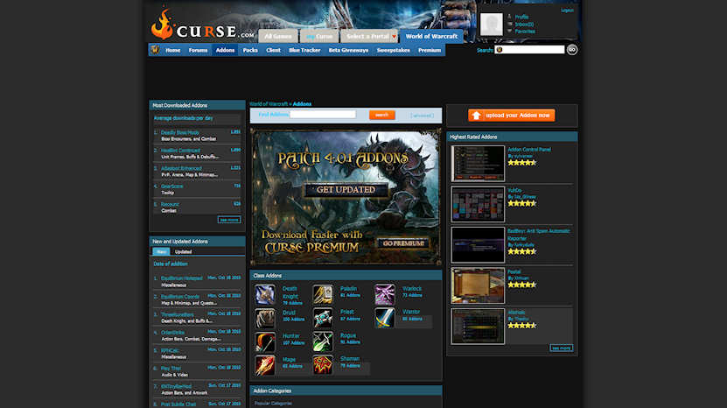Open the advanced search link

[x=422, y=115]
